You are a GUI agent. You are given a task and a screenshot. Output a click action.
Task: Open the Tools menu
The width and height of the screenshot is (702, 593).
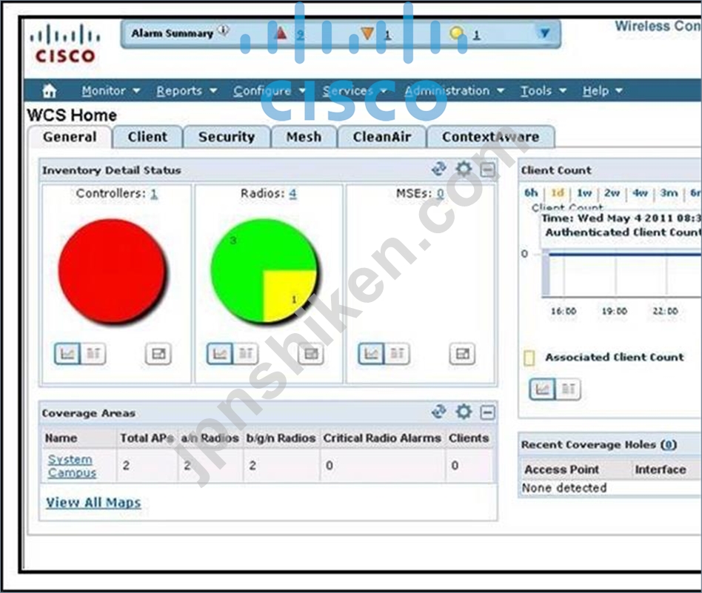pyautogui.click(x=543, y=91)
